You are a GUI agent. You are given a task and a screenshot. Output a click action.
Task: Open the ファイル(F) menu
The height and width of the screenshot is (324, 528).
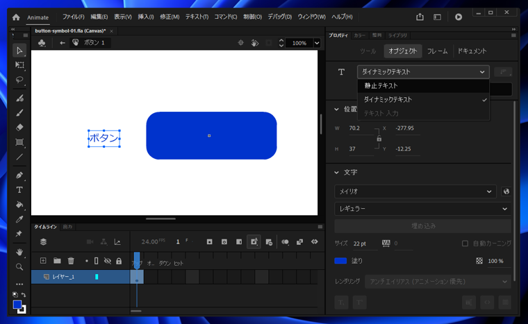[73, 17]
